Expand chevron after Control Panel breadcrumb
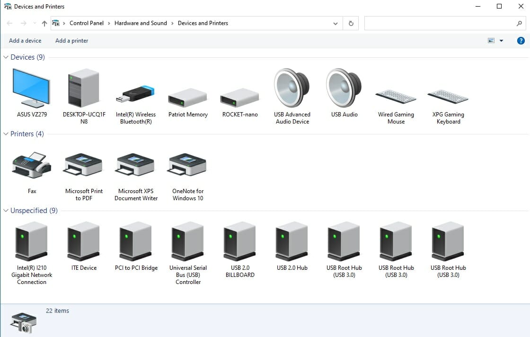Viewport: 530px width, 337px height. tap(109, 23)
